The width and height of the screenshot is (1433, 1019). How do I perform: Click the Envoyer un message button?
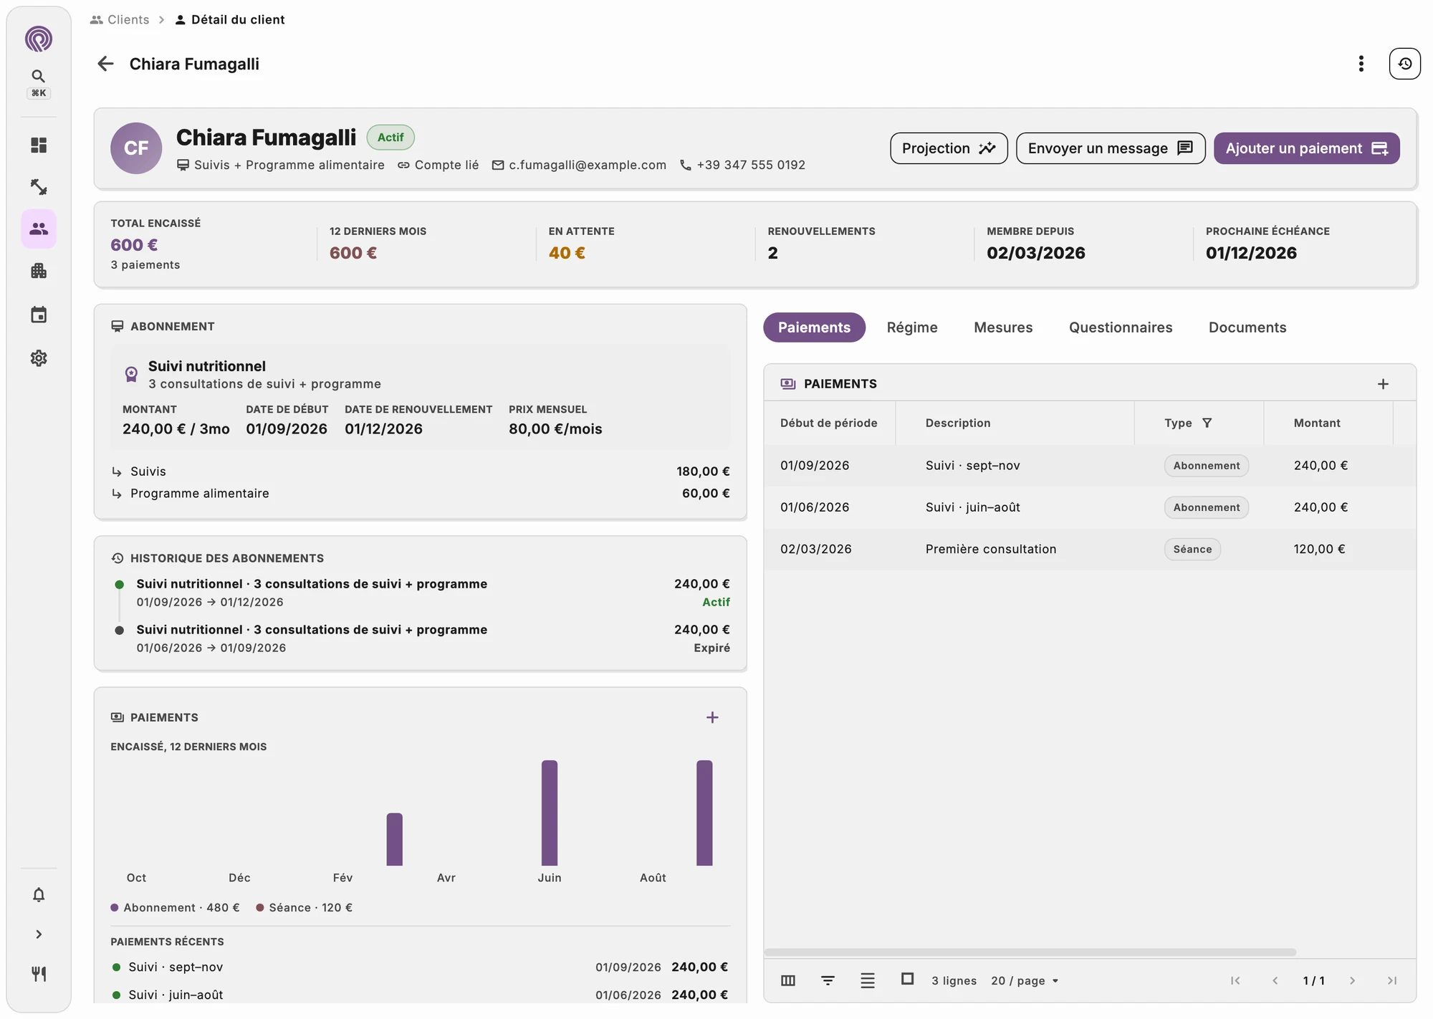(1111, 148)
